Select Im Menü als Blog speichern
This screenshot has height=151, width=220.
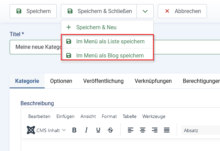[107, 55]
